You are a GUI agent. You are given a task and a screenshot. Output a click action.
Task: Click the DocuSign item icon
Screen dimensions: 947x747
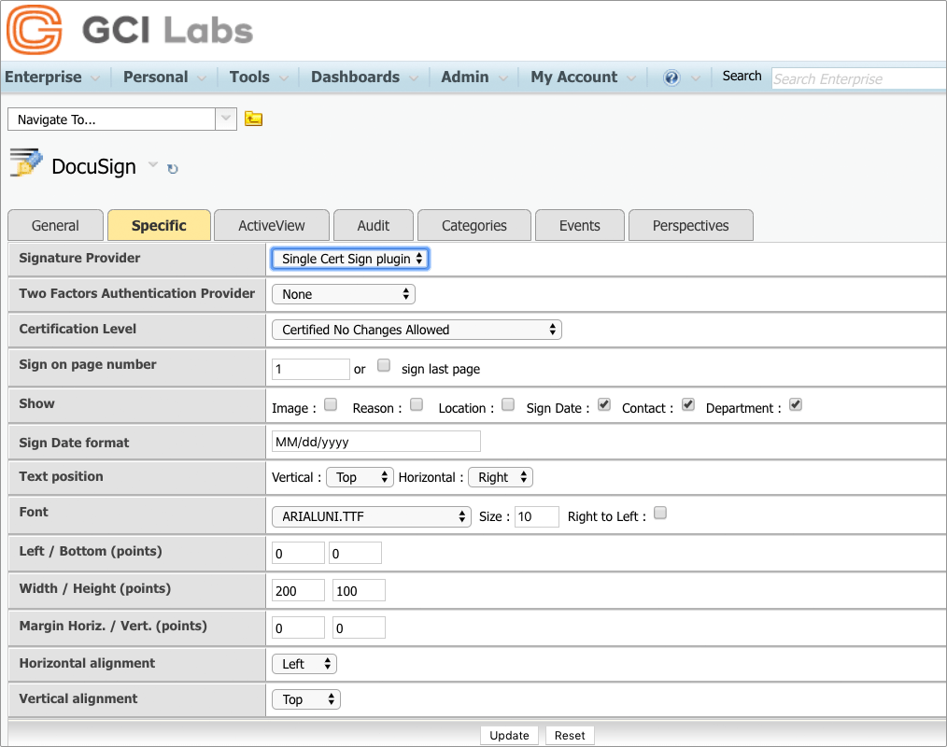pos(26,163)
